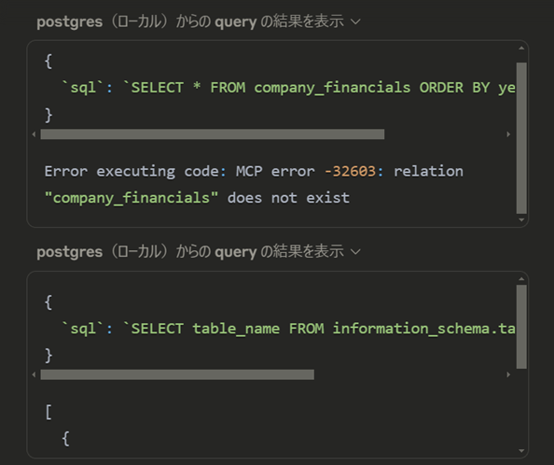Click left arrow of second horizontal scrollbar
The height and width of the screenshot is (465, 554).
coord(34,374)
